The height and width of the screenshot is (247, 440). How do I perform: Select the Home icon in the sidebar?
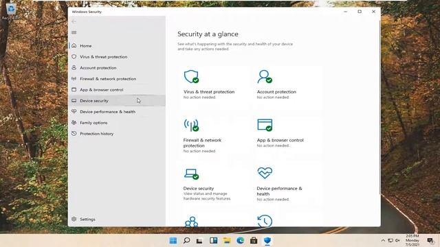click(x=74, y=46)
